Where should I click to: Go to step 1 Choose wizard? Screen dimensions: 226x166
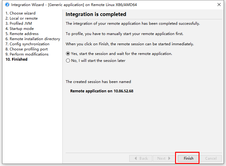20,13
